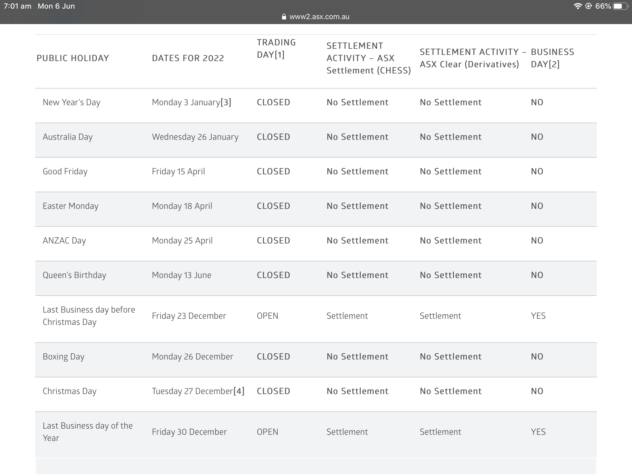Tap the padlock icon beside the URL

click(284, 17)
